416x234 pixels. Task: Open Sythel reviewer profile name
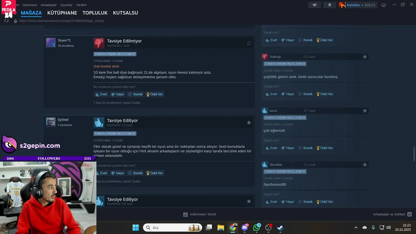[x=63, y=120]
